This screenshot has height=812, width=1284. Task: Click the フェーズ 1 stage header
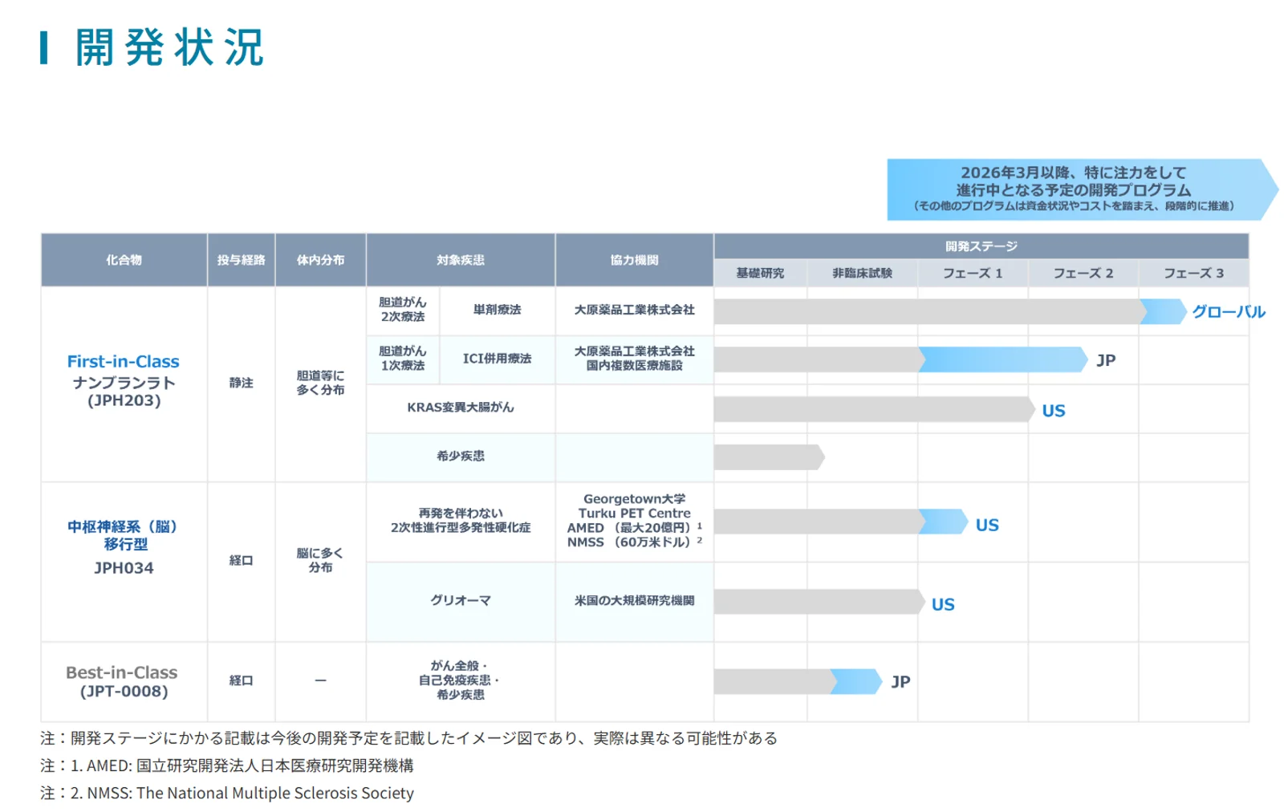click(973, 274)
